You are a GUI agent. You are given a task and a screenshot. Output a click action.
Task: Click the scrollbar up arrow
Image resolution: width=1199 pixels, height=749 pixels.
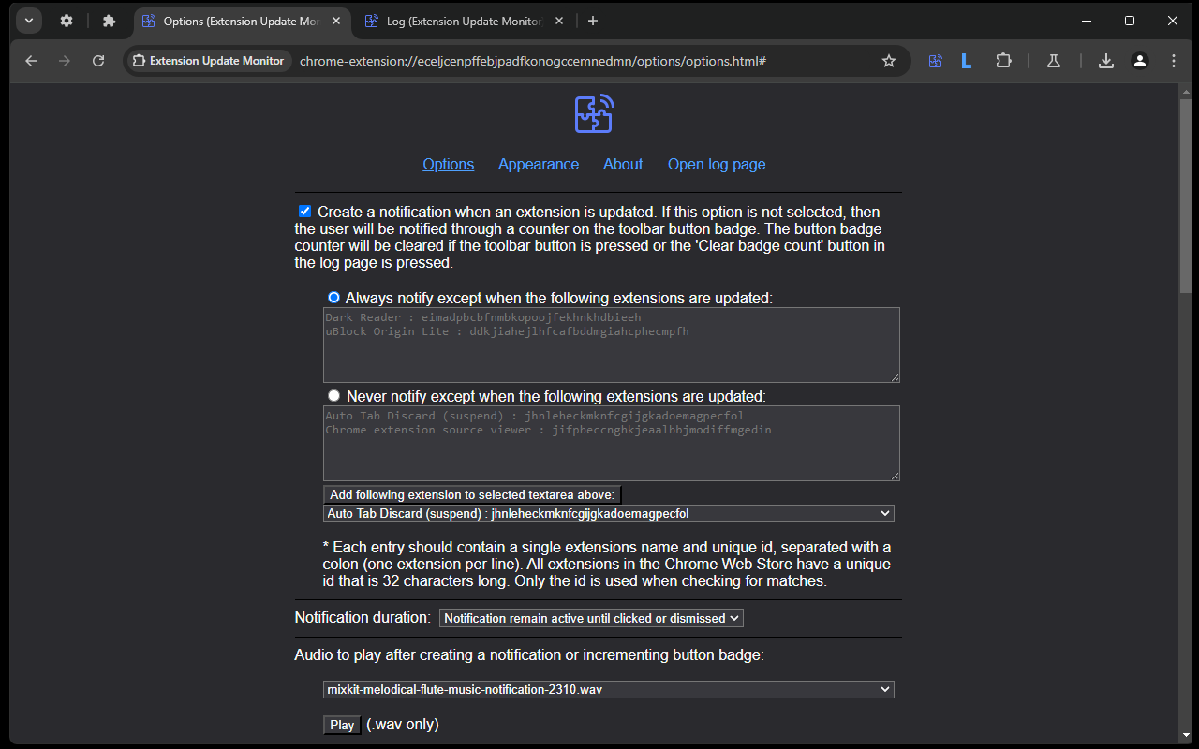pos(1186,91)
